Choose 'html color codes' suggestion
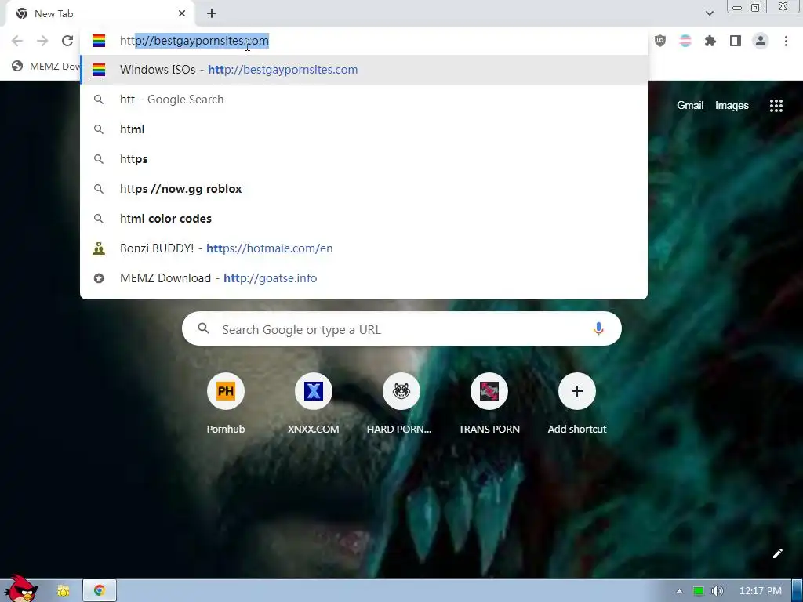Screen dimensions: 803x602 point(364,219)
